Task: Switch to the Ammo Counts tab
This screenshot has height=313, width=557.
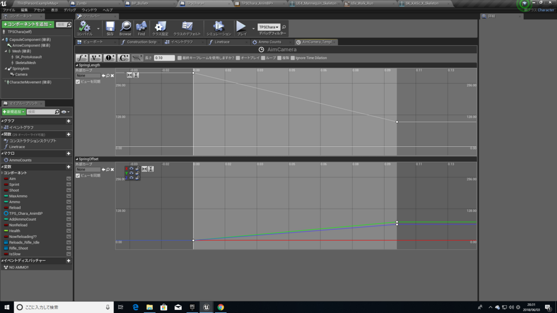Action: pos(270,42)
